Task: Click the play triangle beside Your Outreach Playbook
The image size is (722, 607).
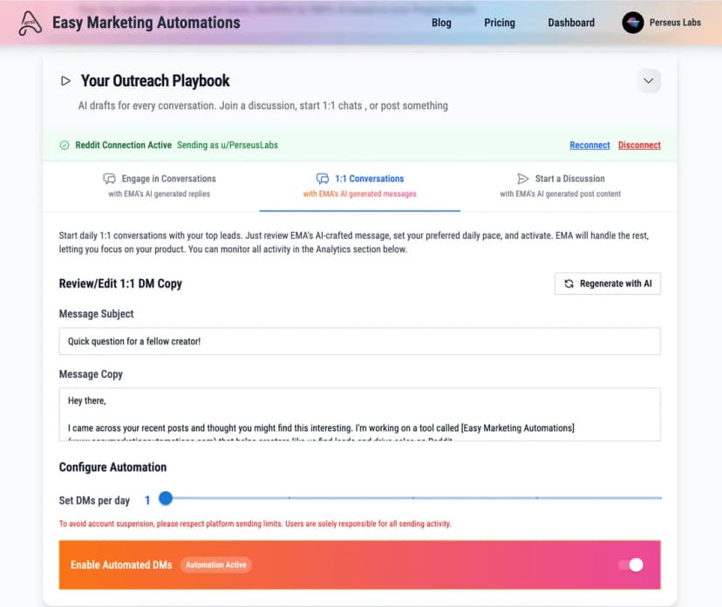Action: click(66, 81)
